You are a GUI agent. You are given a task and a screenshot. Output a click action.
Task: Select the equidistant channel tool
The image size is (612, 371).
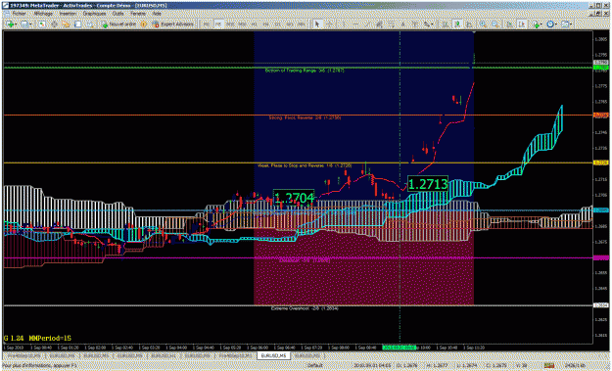tap(379, 24)
